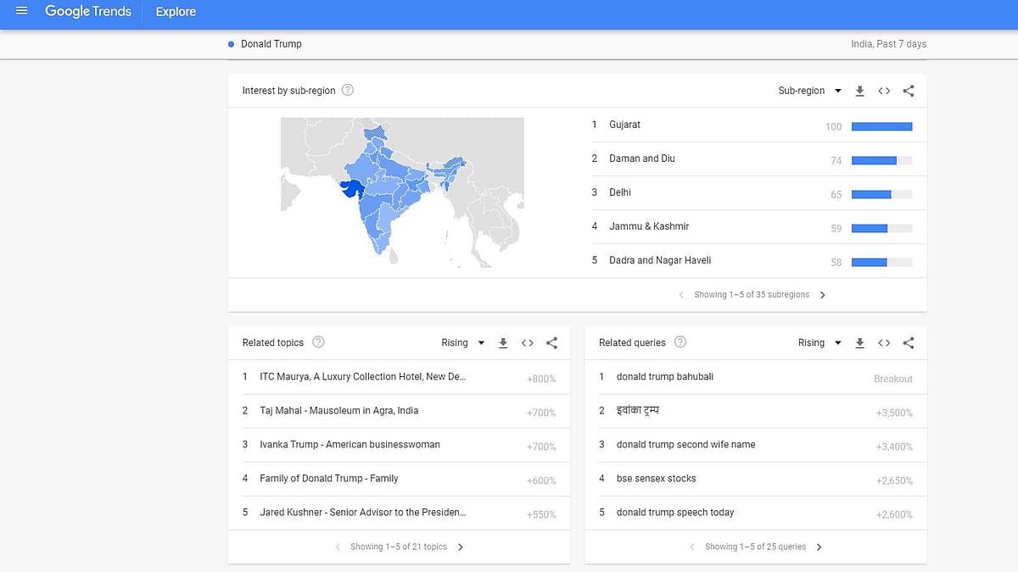Open embed code for sub-region panel
This screenshot has width=1018, height=572.
[x=884, y=91]
